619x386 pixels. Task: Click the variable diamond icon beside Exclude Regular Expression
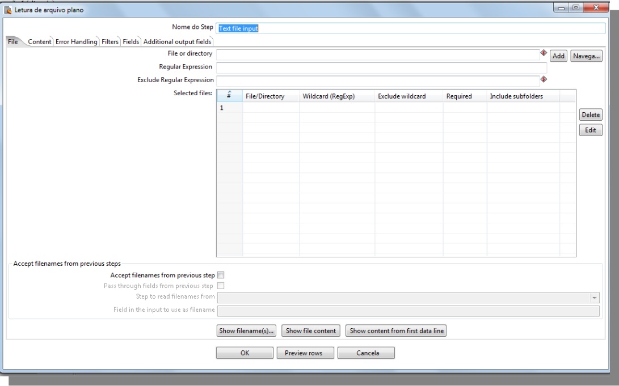543,79
